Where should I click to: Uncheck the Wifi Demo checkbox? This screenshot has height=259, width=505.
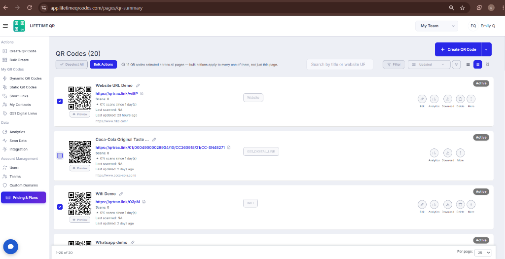60,207
